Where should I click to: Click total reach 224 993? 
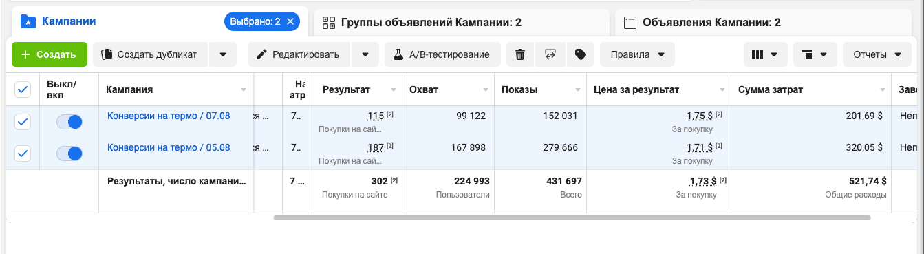[x=472, y=181]
